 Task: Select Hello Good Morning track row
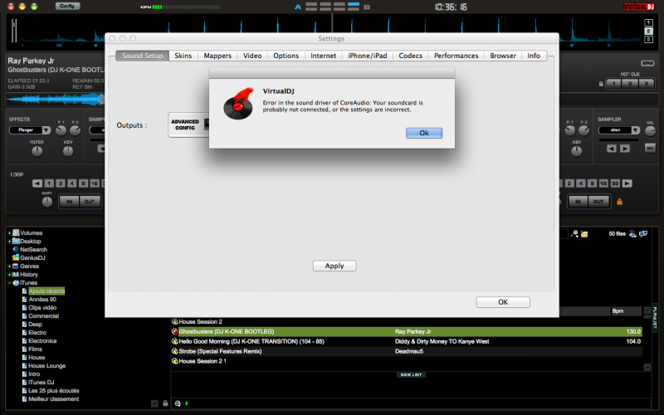click(x=407, y=341)
